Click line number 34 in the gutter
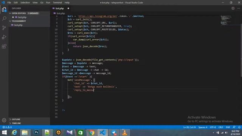The image size is (242, 136). tap(56, 110)
